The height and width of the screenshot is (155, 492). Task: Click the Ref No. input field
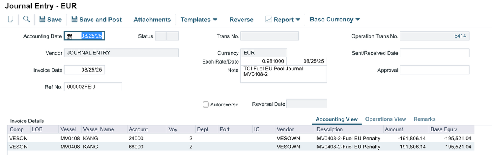tap(93, 87)
